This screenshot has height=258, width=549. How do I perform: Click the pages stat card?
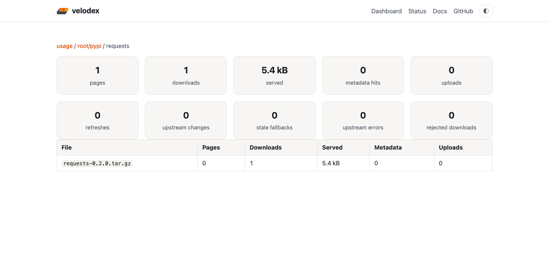coord(97,75)
